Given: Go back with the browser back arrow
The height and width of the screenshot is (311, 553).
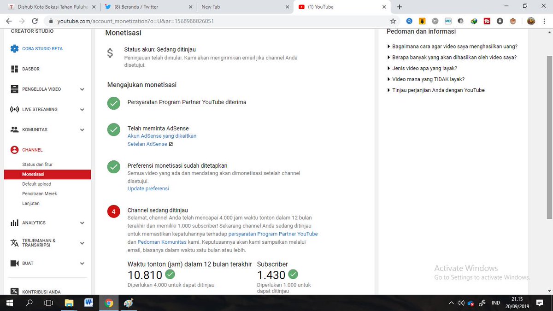Looking at the screenshot, I should click(9, 21).
